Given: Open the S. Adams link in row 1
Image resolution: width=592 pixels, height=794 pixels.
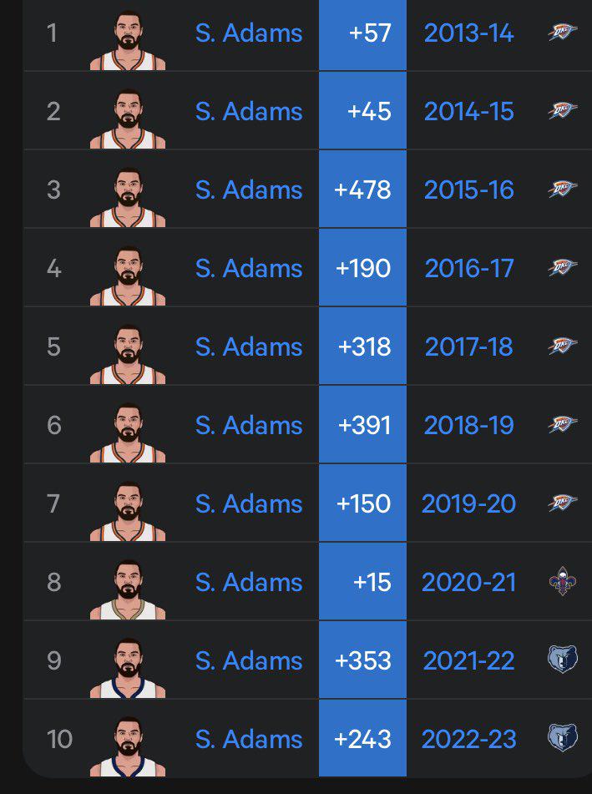Looking at the screenshot, I should (x=249, y=33).
